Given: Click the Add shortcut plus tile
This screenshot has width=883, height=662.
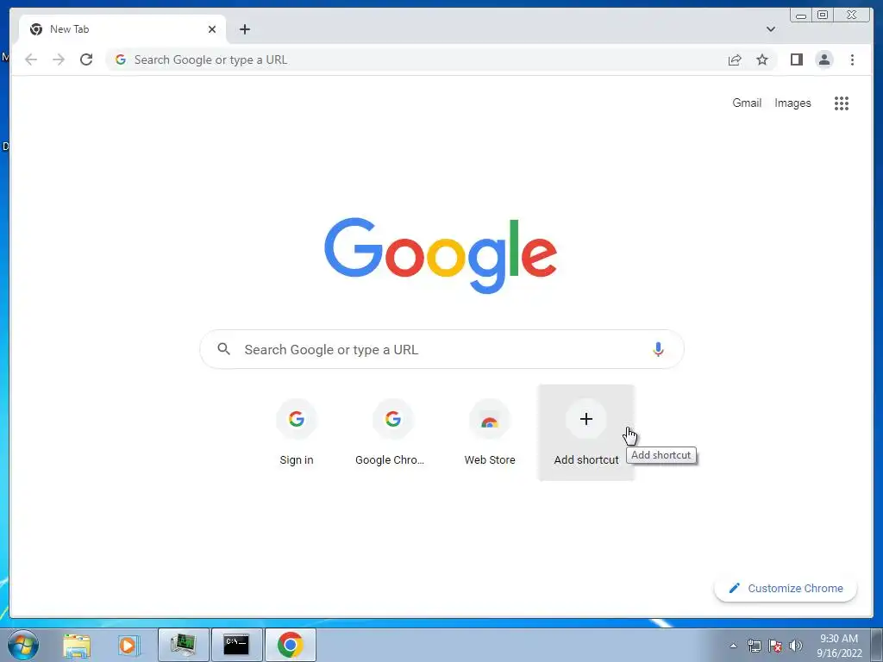Looking at the screenshot, I should [586, 433].
